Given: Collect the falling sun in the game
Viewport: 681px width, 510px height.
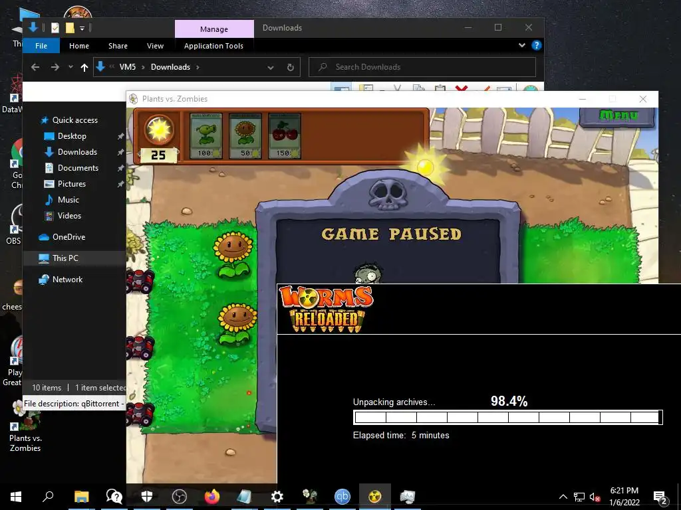Looking at the screenshot, I should tap(424, 166).
